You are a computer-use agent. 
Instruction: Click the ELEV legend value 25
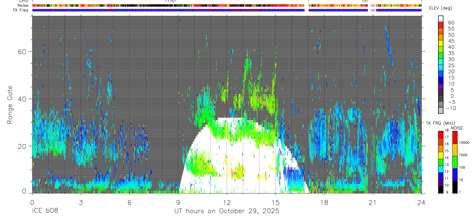click(x=450, y=66)
